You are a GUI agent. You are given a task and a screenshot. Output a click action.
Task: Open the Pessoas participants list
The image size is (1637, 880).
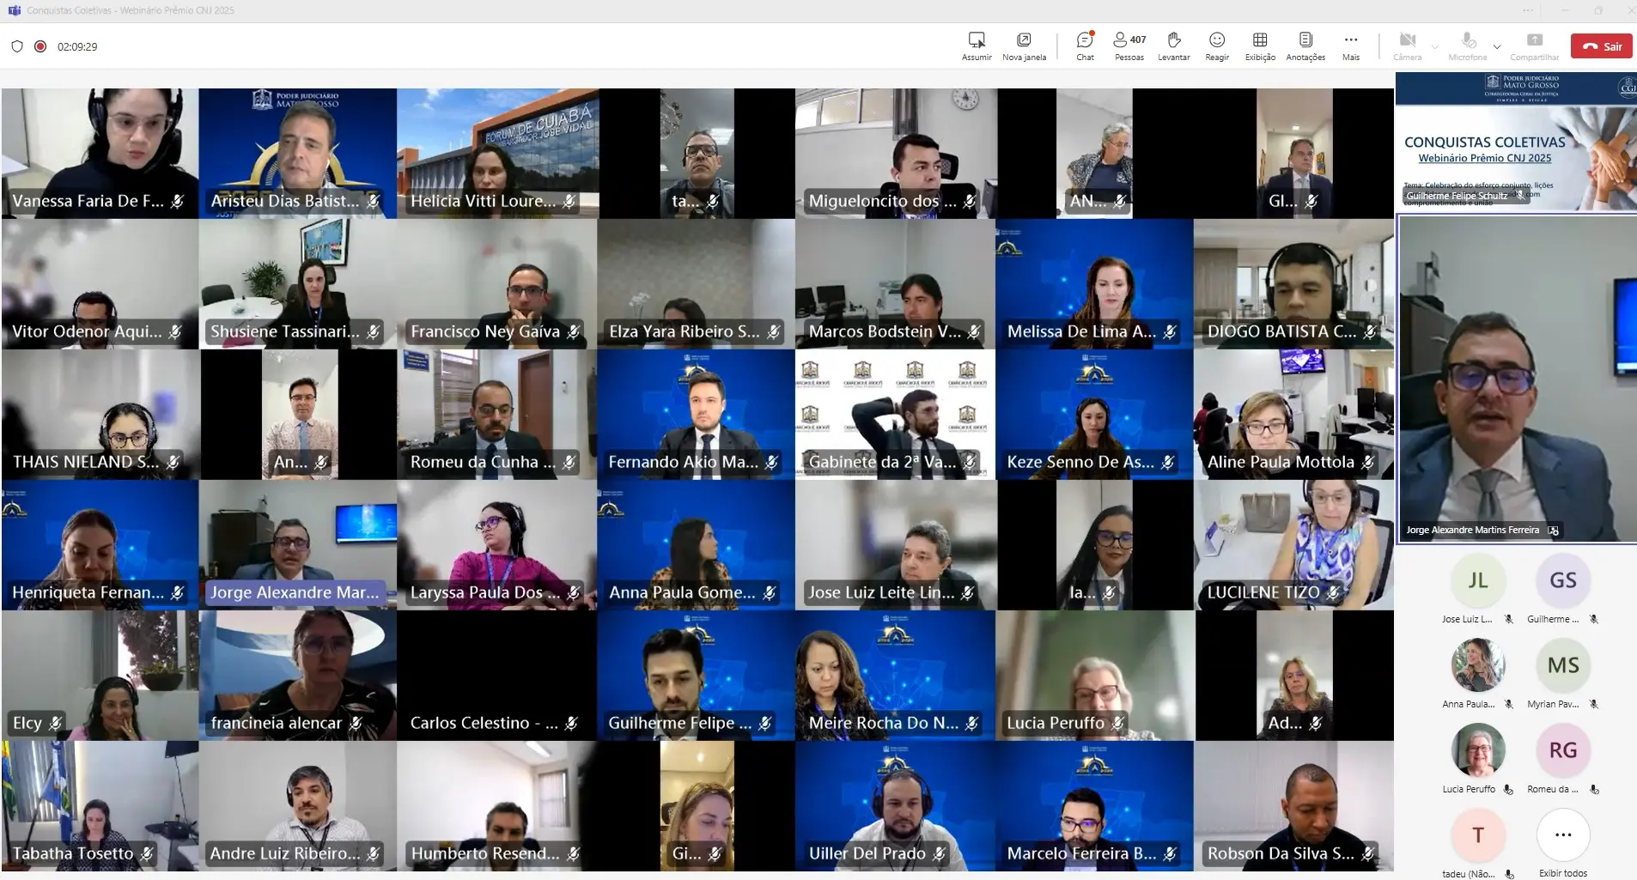[x=1129, y=46]
